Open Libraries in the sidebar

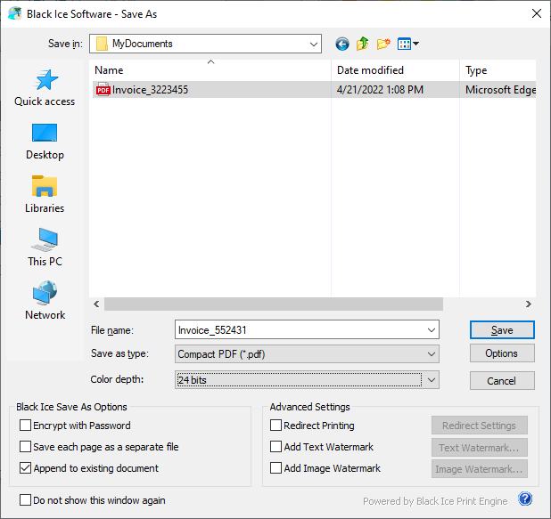45,195
